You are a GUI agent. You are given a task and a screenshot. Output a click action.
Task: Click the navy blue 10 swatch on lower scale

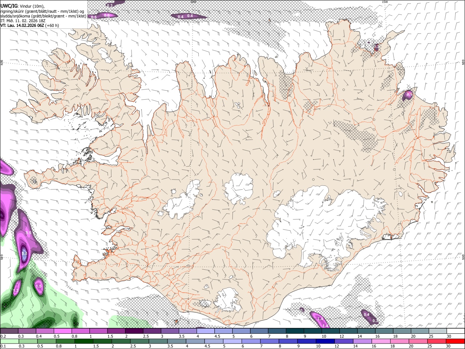coord(325,341)
